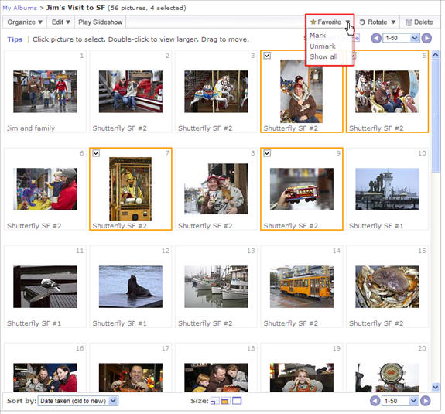Go to next page with top right arrow
This screenshot has height=414, width=445.
pos(426,38)
